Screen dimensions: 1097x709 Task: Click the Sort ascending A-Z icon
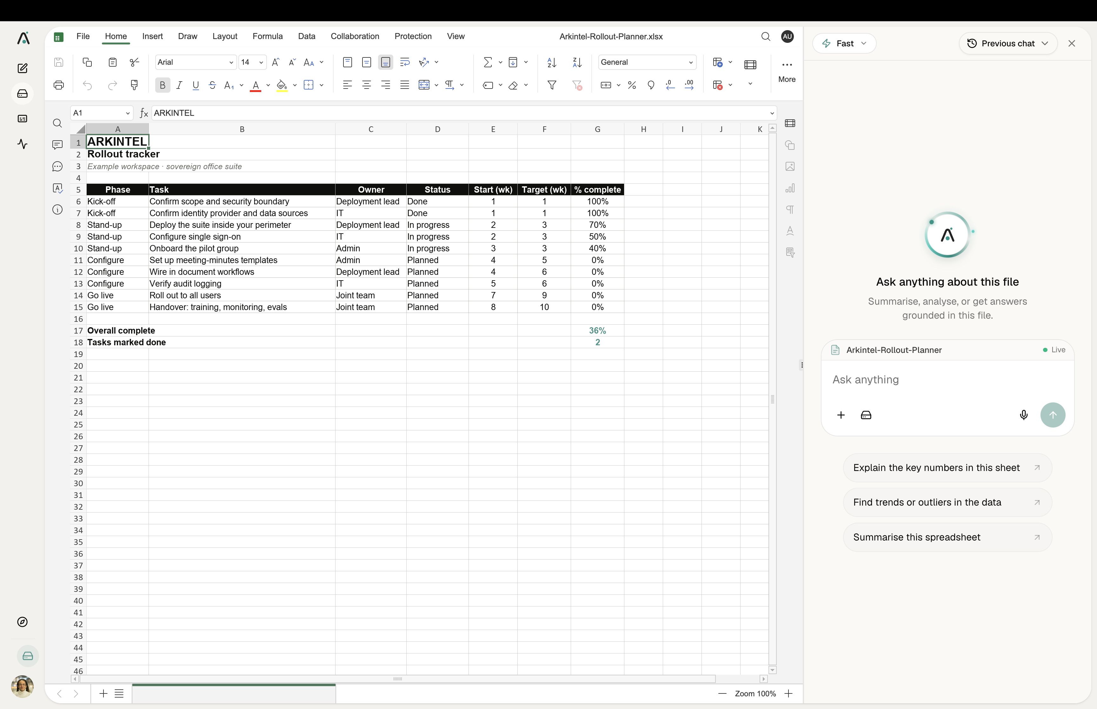tap(551, 62)
